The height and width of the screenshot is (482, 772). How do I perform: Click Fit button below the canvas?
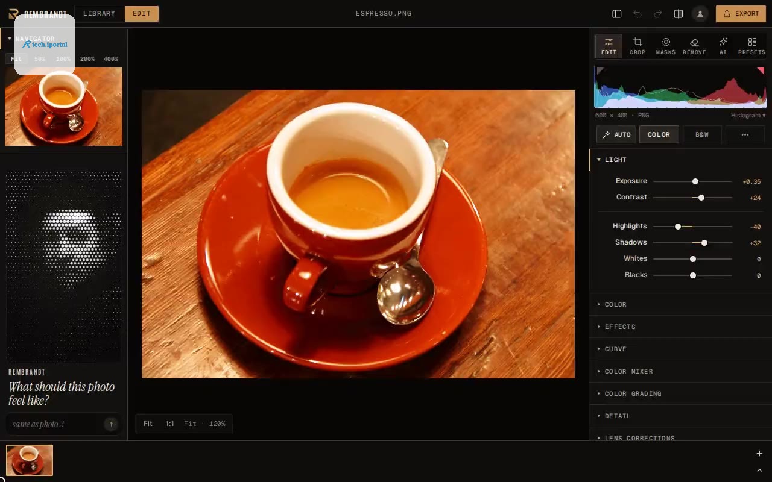(148, 424)
